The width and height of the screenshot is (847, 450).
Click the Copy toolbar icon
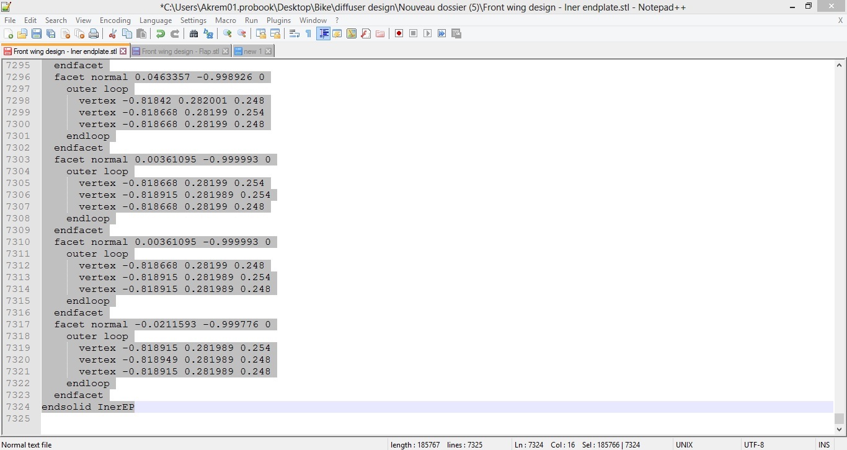point(127,33)
